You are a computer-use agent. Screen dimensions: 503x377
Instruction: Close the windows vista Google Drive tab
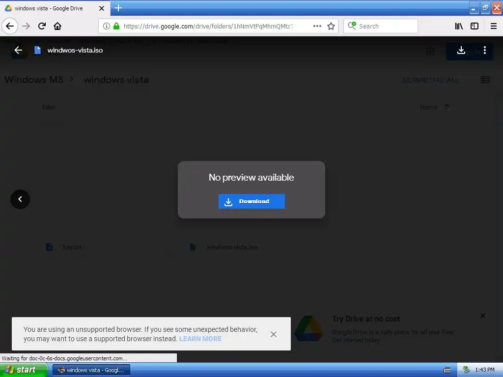[x=102, y=8]
